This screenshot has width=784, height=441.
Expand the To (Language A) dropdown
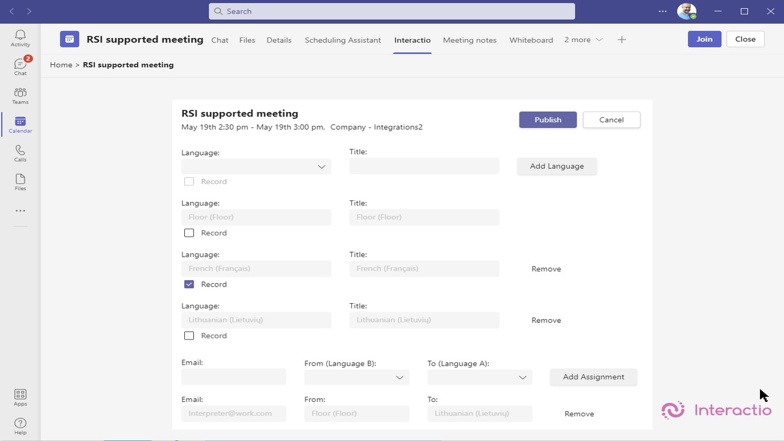(479, 377)
